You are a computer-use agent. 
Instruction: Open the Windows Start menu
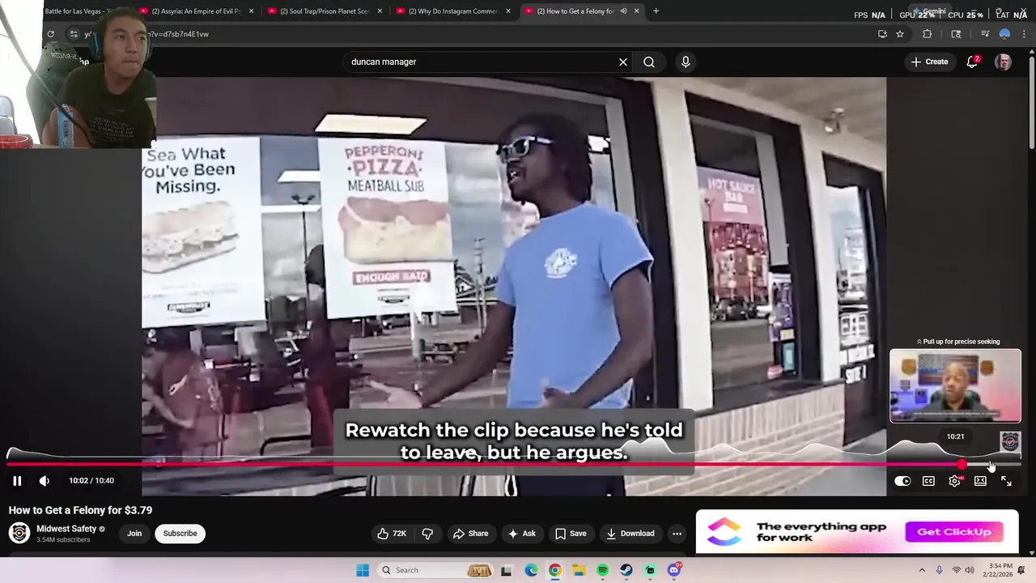(363, 570)
